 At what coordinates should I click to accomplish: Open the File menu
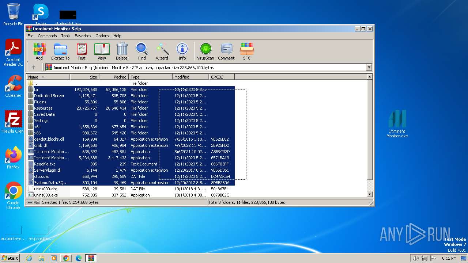click(30, 36)
